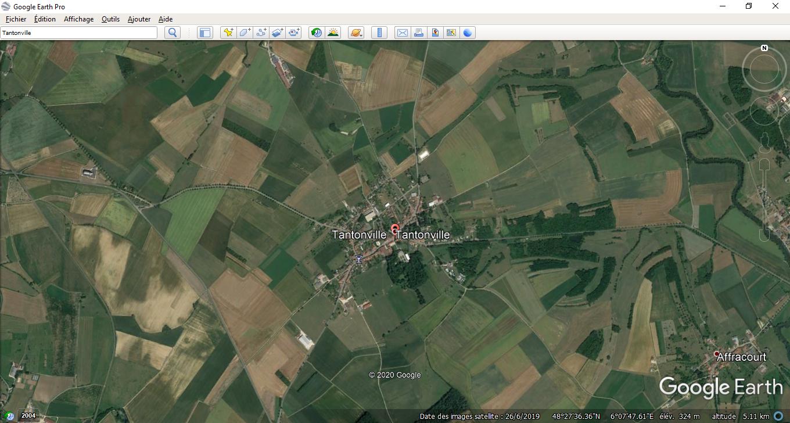Click the cocktail glass bar marker

pos(359,259)
